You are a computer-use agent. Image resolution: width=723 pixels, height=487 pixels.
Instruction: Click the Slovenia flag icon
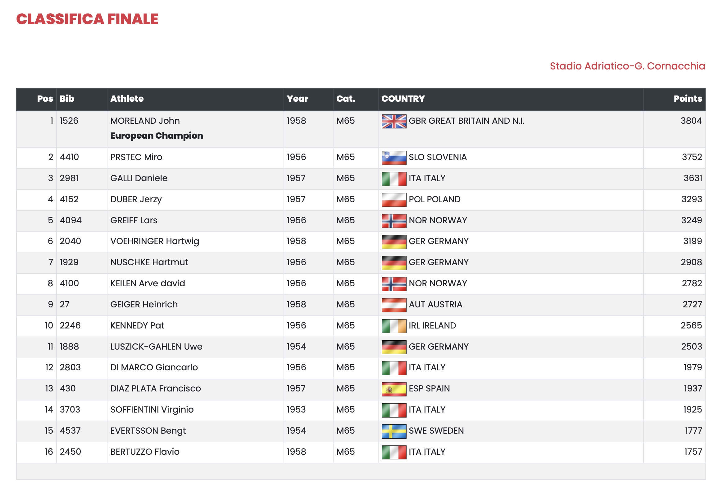[393, 158]
